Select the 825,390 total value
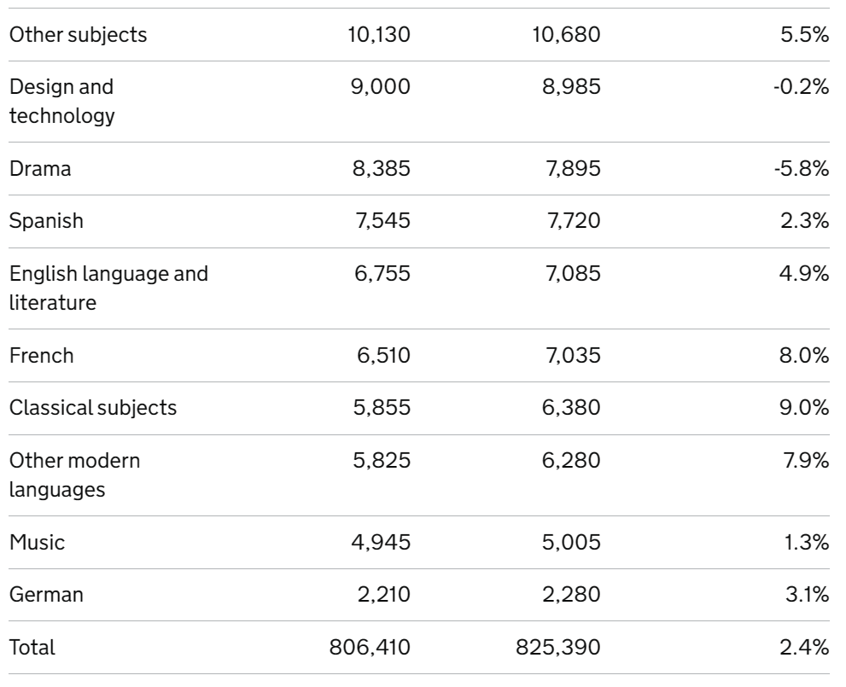 click(558, 647)
